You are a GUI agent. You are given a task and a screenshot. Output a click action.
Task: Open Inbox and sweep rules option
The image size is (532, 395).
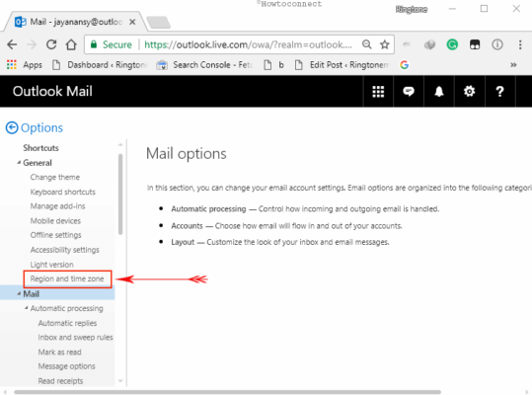(75, 338)
